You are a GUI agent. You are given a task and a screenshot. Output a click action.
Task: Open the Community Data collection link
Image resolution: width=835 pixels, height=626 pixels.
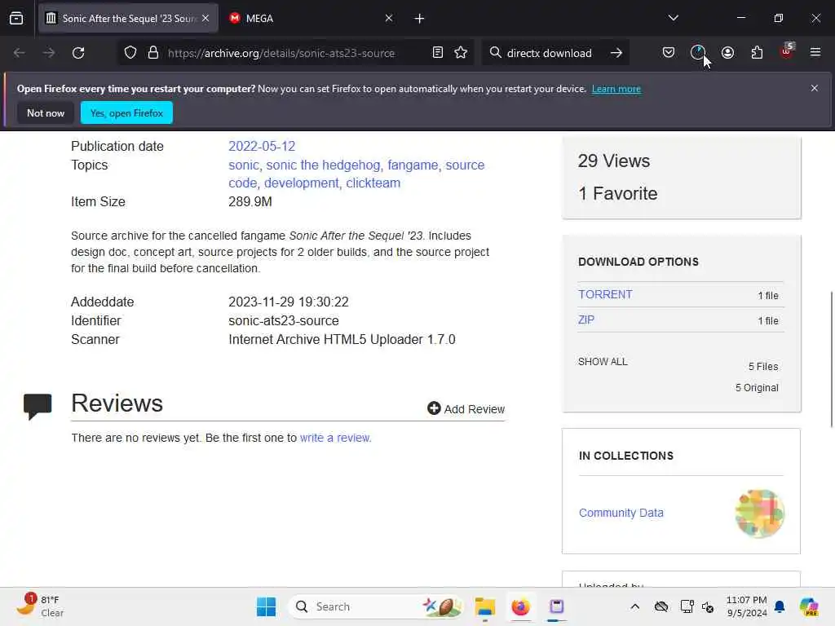click(621, 513)
